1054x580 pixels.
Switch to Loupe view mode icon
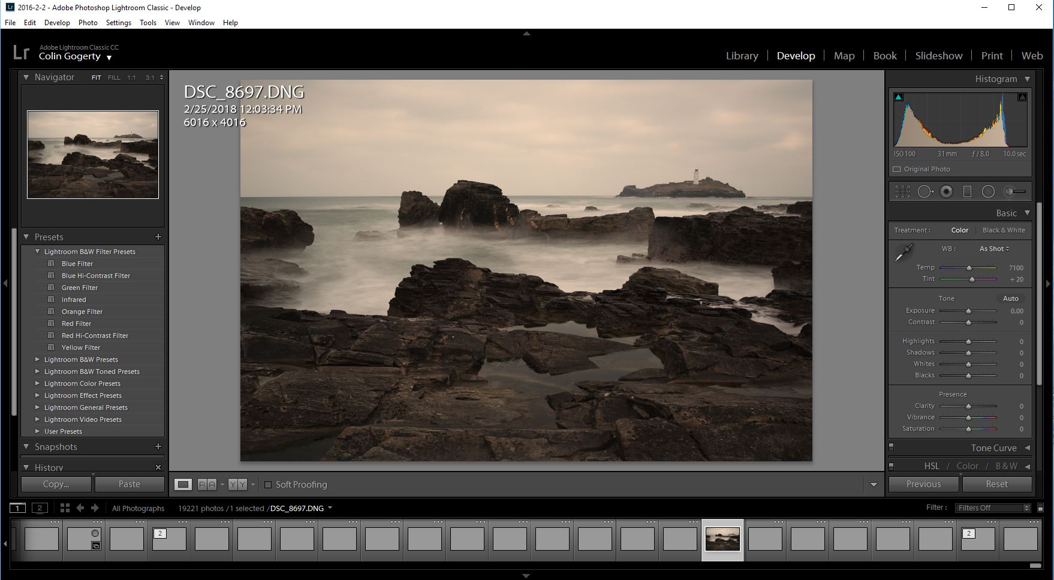[183, 484]
